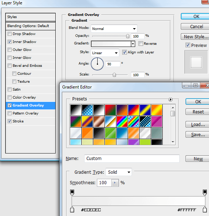209x216 pixels.
Task: Click the right opacity stop above gradient bar
Action: pos(205,193)
